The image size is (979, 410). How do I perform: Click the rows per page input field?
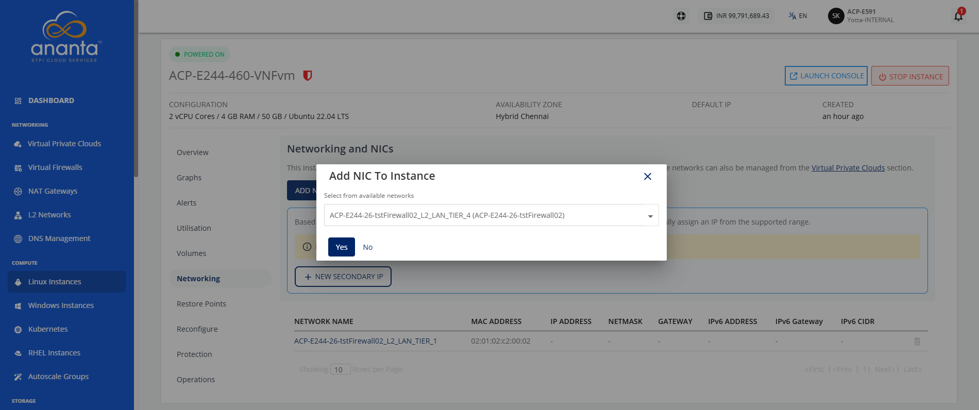341,369
